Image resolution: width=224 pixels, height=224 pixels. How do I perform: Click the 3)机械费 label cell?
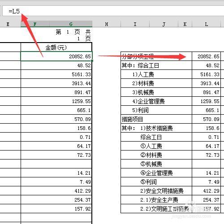[x=156, y=92]
